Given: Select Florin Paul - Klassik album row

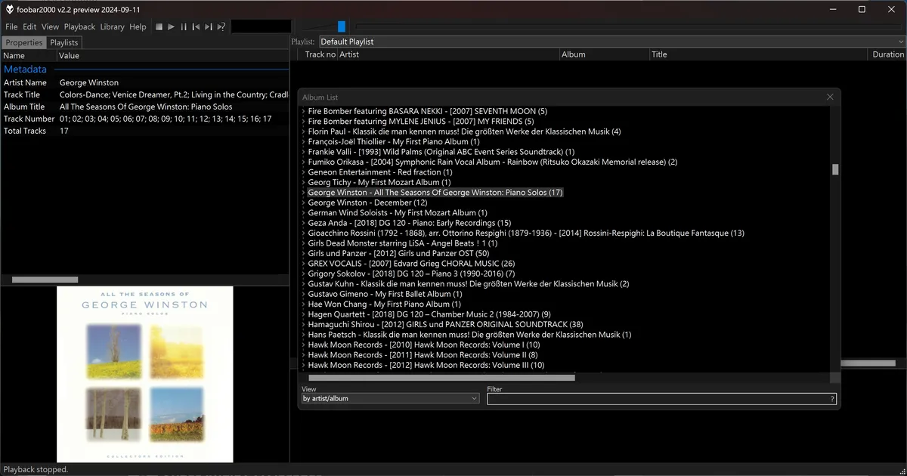Looking at the screenshot, I should click(464, 131).
